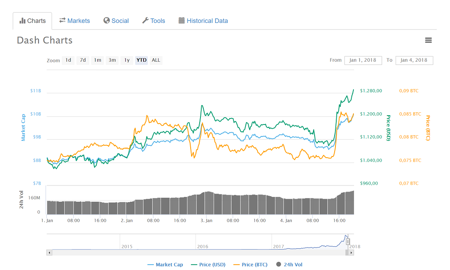Switch to the Charts tab
Image resolution: width=450 pixels, height=270 pixels.
pos(32,21)
